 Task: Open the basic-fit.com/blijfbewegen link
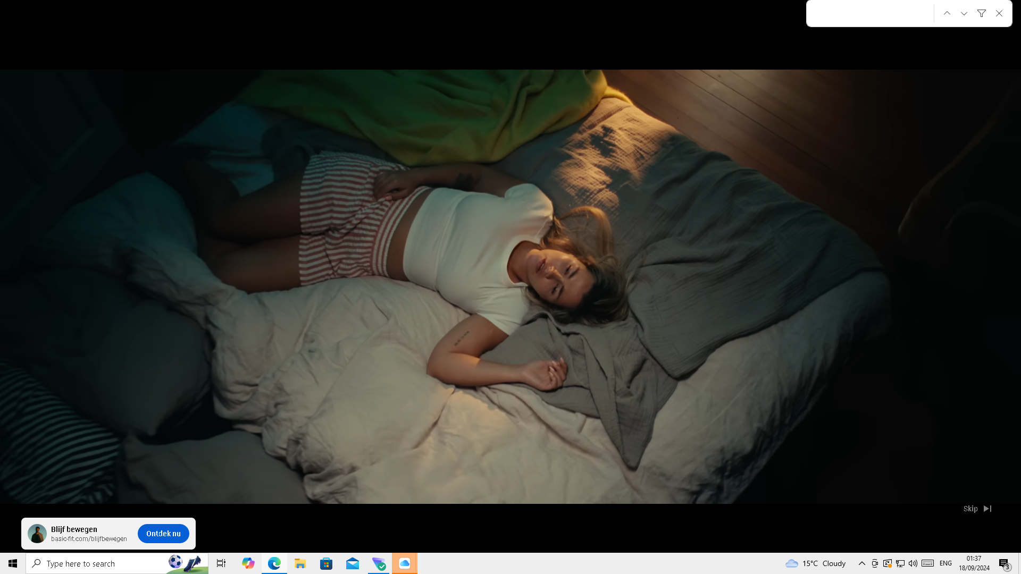tap(89, 539)
